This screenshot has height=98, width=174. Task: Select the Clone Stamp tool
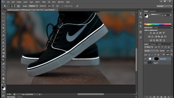(3, 42)
